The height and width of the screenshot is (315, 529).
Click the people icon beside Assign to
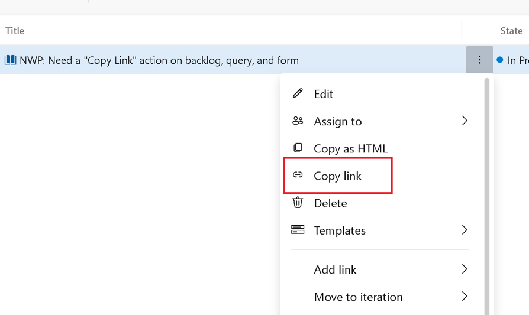298,121
